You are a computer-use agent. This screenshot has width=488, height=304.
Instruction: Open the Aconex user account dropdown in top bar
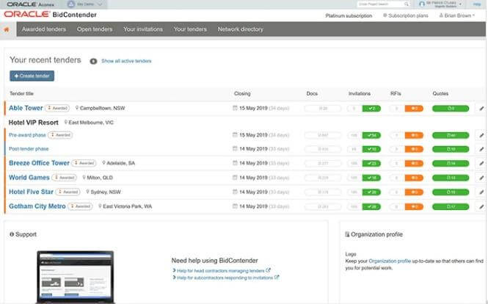[x=440, y=4]
